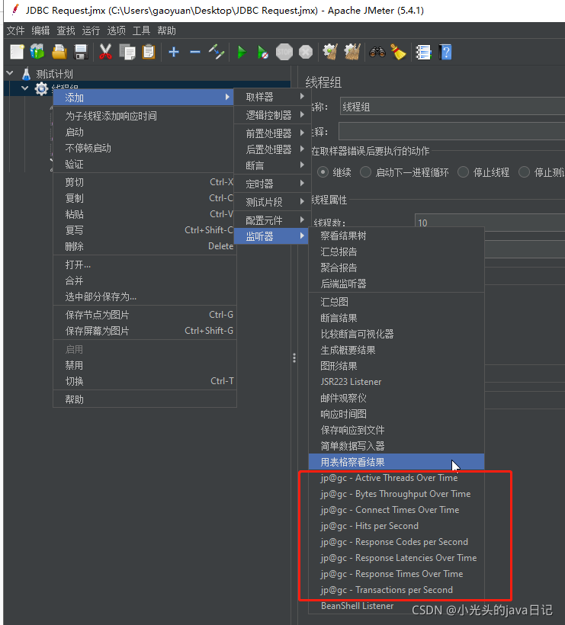This screenshot has width=565, height=625.
Task: Expand the 逻辑控制器 submenu
Action: 271,115
